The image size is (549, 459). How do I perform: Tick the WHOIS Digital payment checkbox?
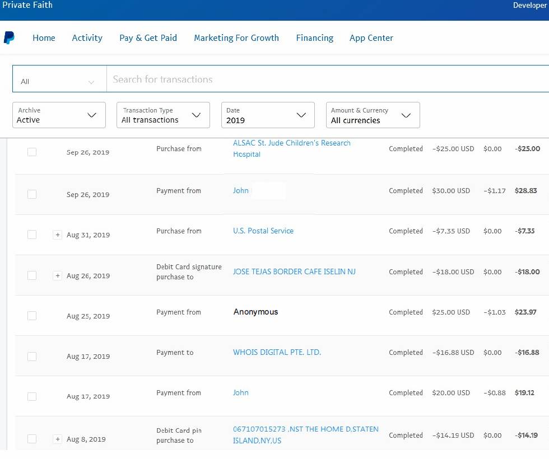tap(32, 356)
